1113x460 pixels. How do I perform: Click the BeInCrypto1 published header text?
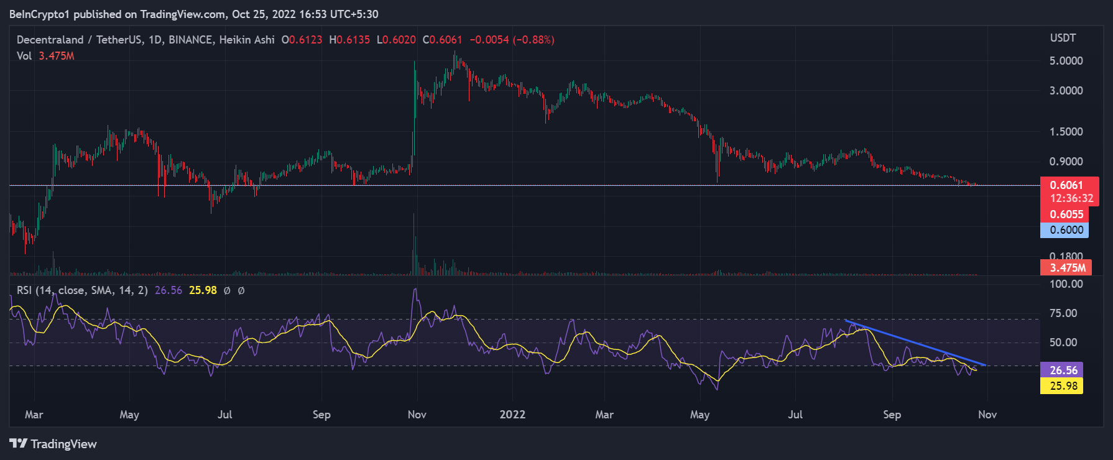pyautogui.click(x=193, y=14)
